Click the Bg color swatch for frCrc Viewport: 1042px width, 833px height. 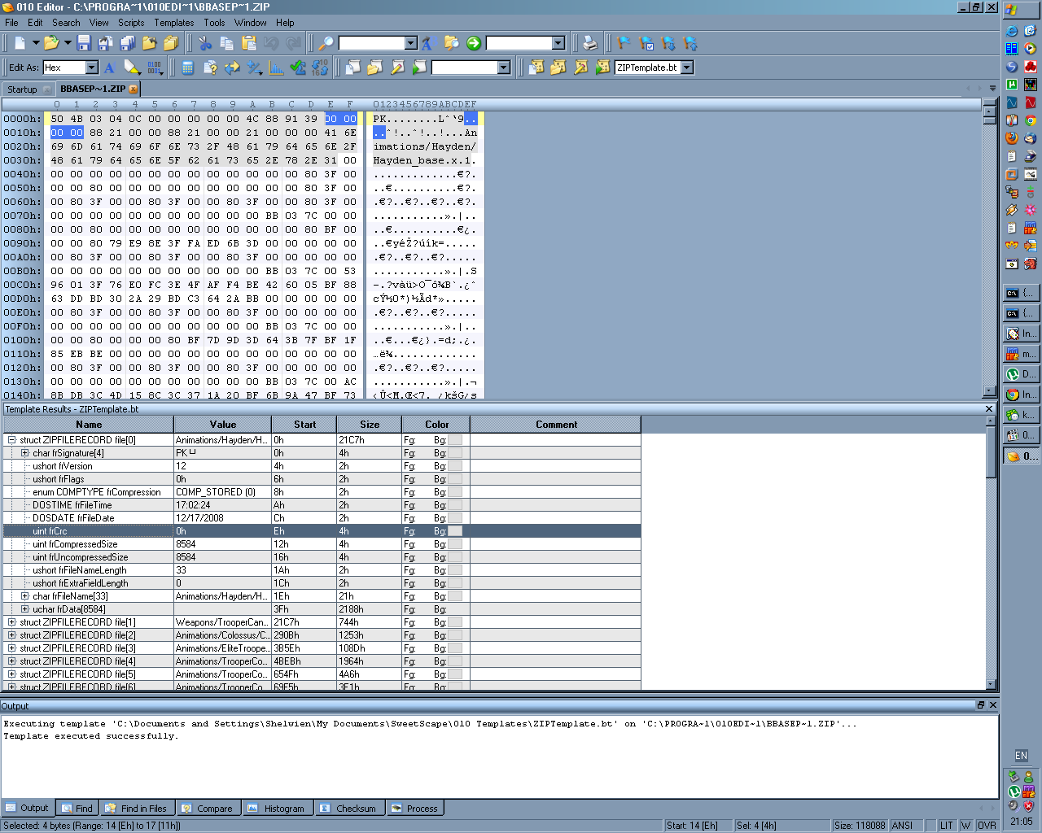click(455, 531)
